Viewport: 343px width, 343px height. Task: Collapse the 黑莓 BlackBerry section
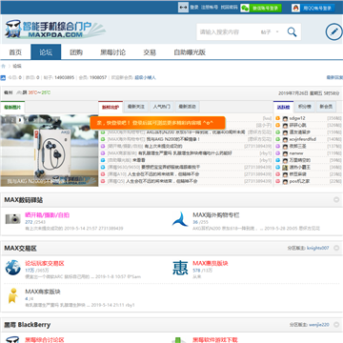pos(336,325)
